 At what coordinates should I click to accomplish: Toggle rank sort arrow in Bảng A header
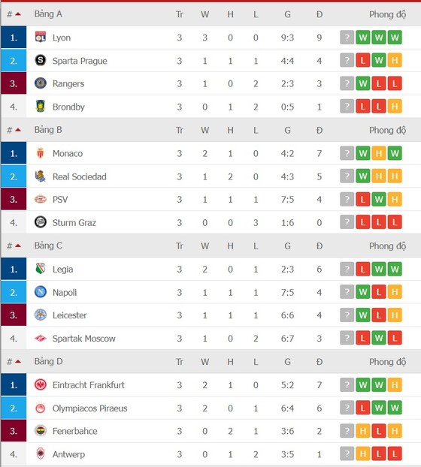[18, 14]
